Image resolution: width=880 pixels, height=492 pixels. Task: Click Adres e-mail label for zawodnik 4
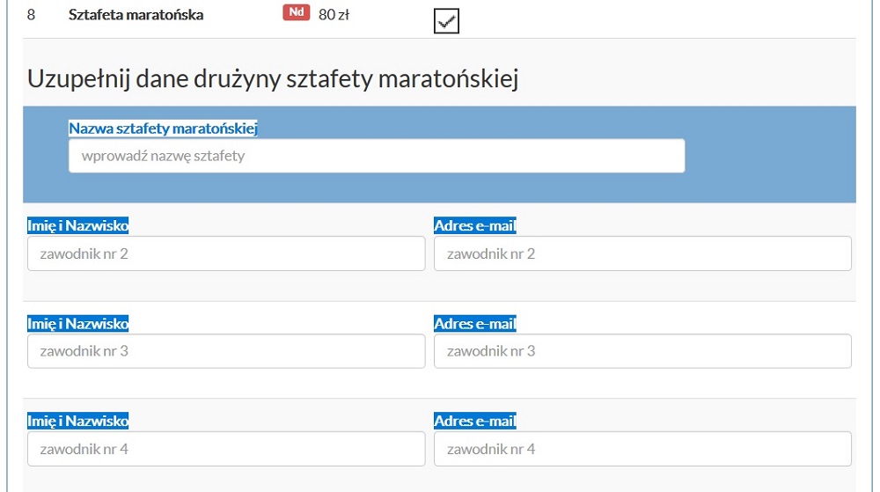point(475,421)
